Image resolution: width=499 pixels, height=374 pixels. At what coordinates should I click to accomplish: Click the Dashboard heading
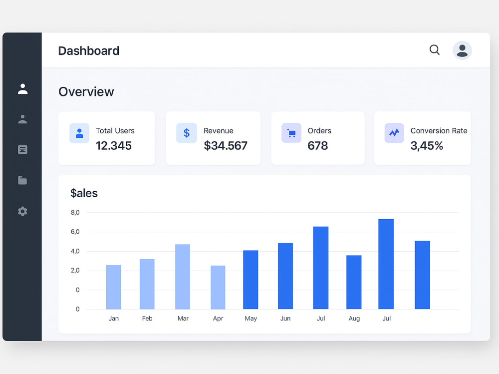(88, 50)
